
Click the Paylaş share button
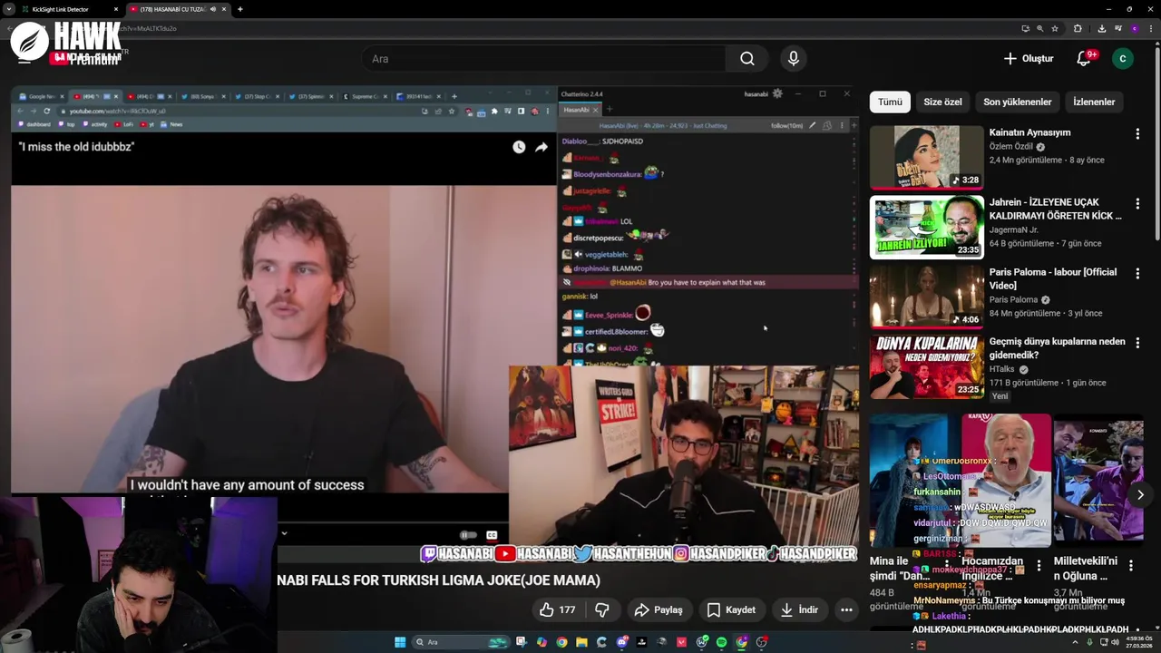click(x=659, y=610)
